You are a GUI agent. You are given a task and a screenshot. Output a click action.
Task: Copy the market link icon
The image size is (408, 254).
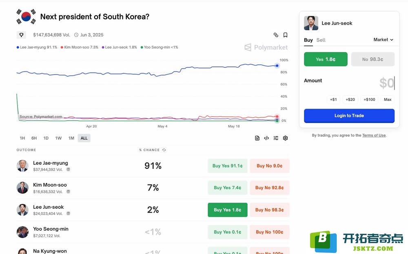point(276,35)
